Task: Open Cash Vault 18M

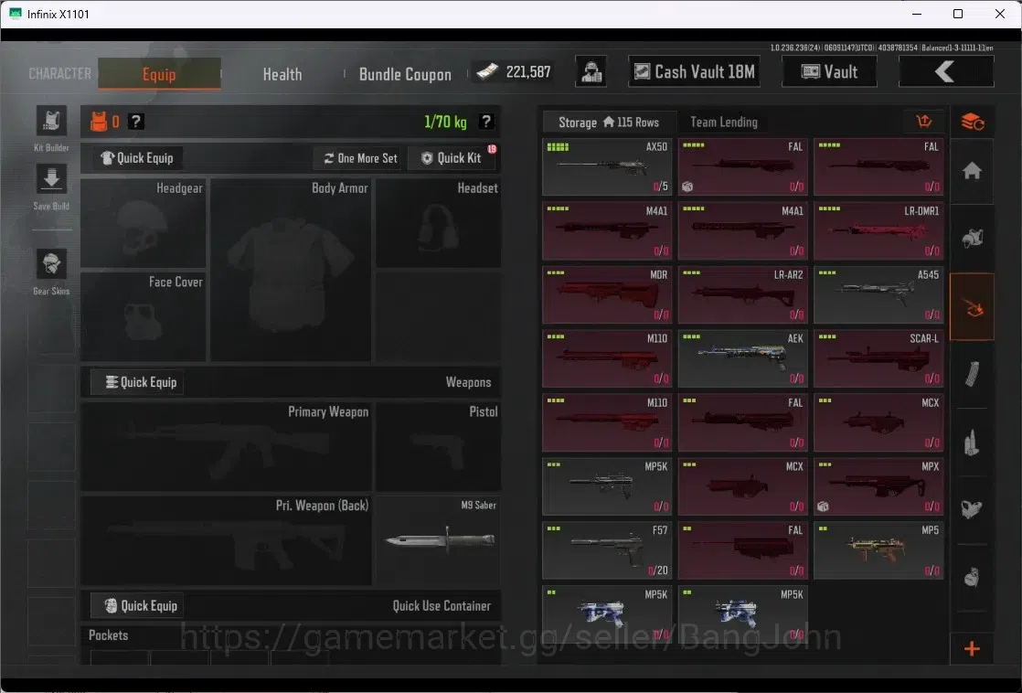Action: pos(694,71)
